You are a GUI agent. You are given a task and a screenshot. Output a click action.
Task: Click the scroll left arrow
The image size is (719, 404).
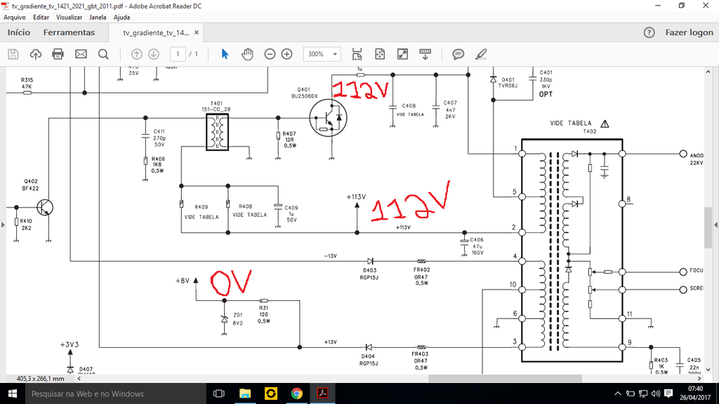(x=79, y=379)
